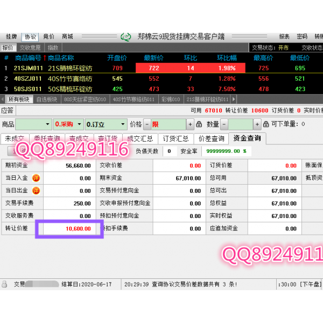
Task: Open details icon beside 当日入金
Action: [x=36, y=178]
